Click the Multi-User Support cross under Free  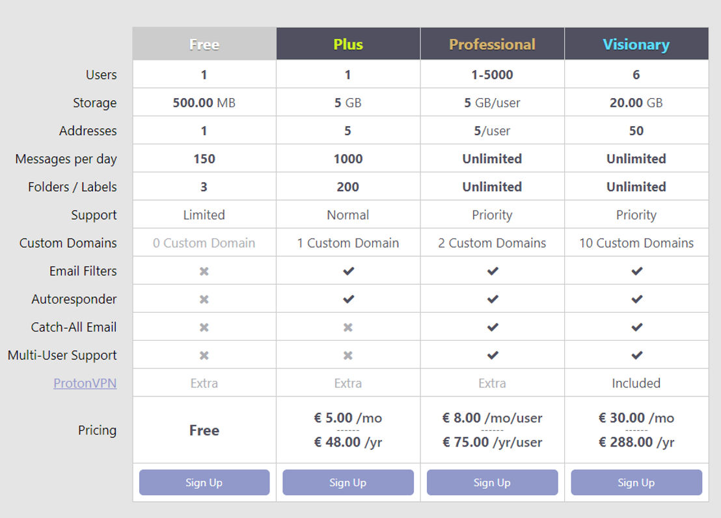click(x=204, y=356)
